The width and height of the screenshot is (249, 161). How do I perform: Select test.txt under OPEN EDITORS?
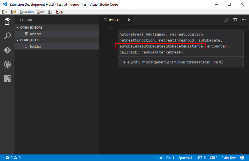[57, 34]
